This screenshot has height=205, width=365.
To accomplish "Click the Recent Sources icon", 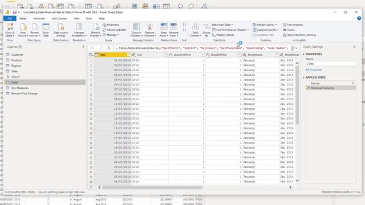I will tap(35, 27).
